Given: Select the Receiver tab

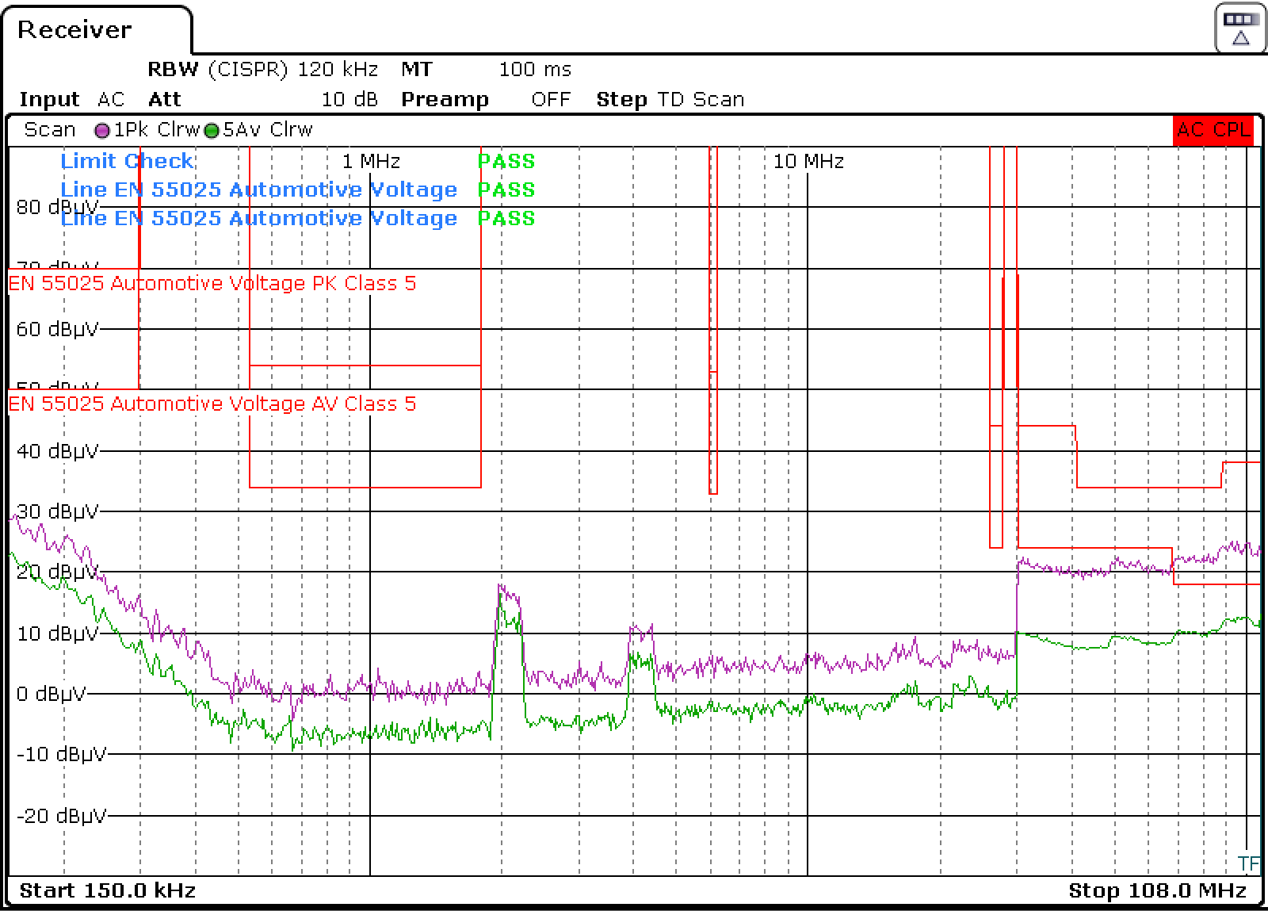Looking at the screenshot, I should coord(75,30).
